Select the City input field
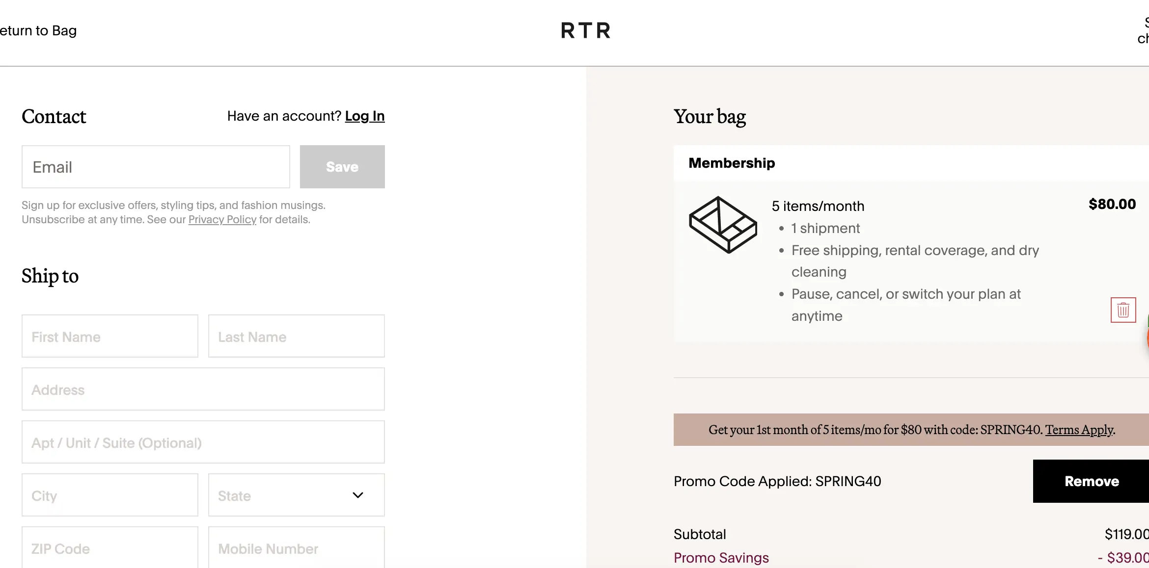The width and height of the screenshot is (1149, 568). coord(110,495)
